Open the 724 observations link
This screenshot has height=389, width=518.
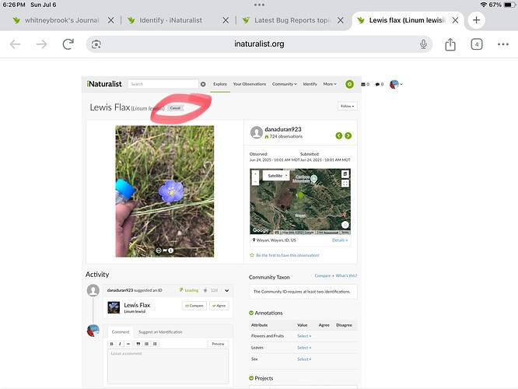click(285, 136)
